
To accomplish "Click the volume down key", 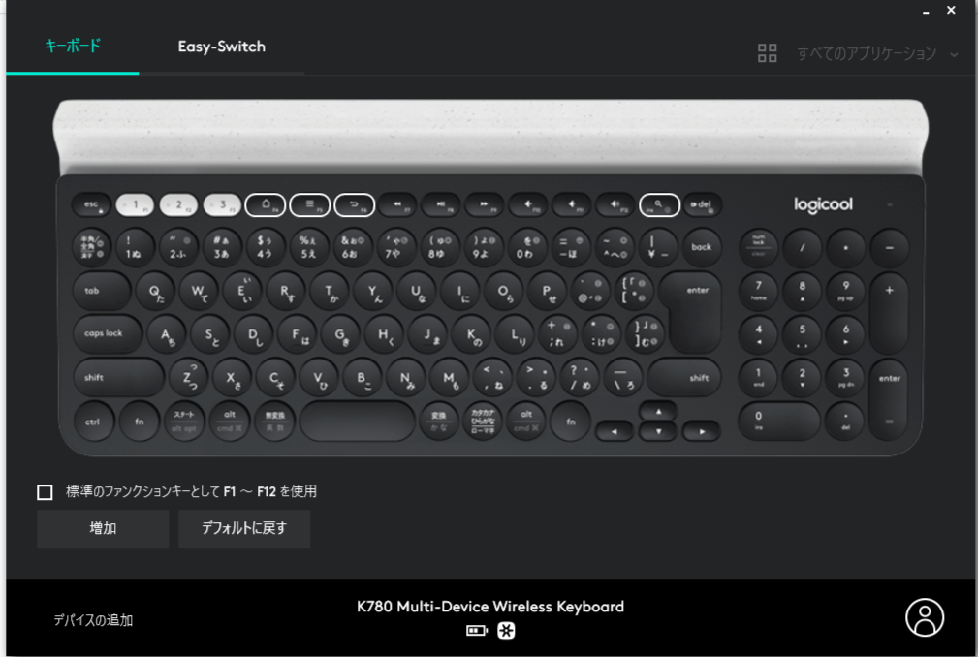I will click(x=572, y=204).
